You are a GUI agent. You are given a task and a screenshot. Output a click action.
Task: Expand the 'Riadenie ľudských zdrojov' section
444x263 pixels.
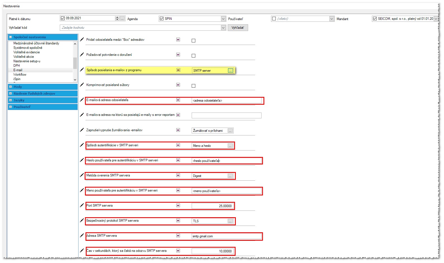(11, 93)
